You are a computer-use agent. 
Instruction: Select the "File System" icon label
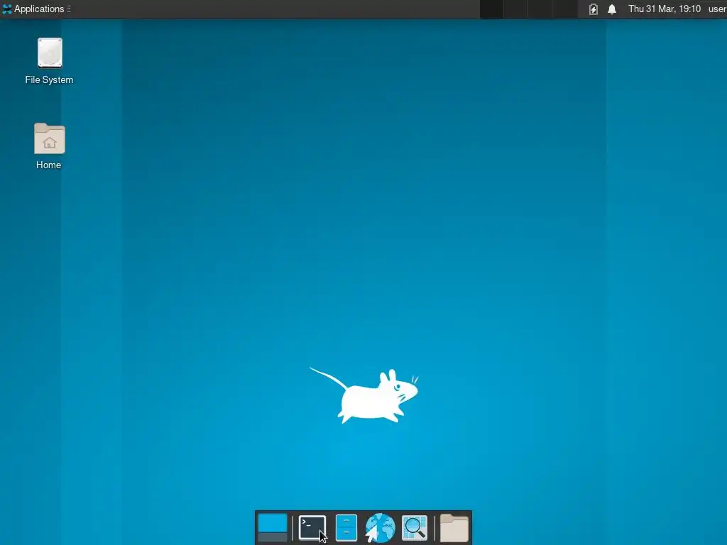point(49,79)
